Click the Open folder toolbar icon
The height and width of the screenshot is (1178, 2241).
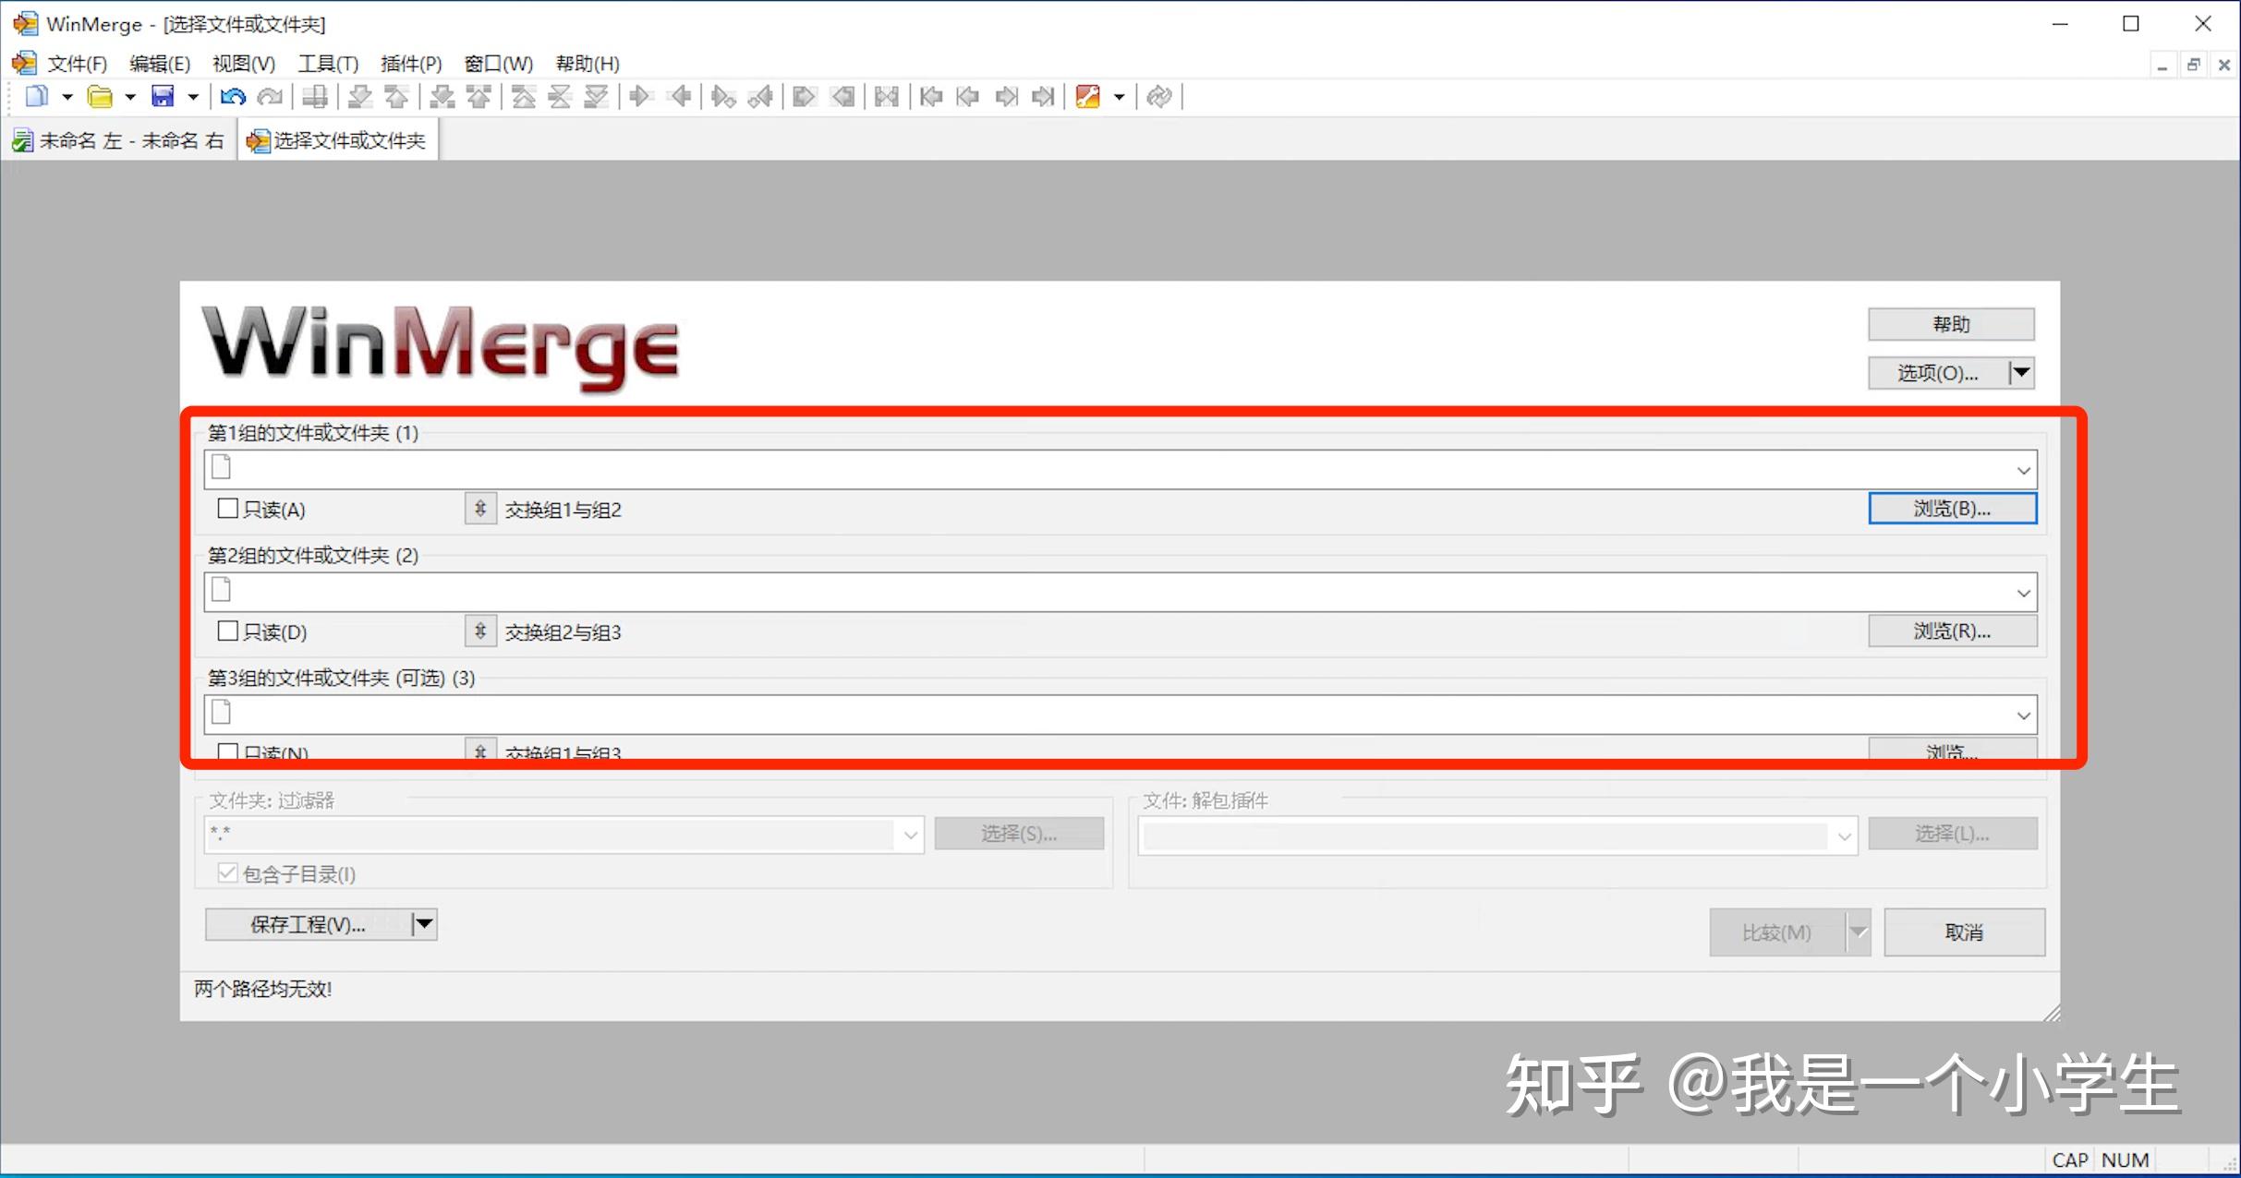coord(100,96)
